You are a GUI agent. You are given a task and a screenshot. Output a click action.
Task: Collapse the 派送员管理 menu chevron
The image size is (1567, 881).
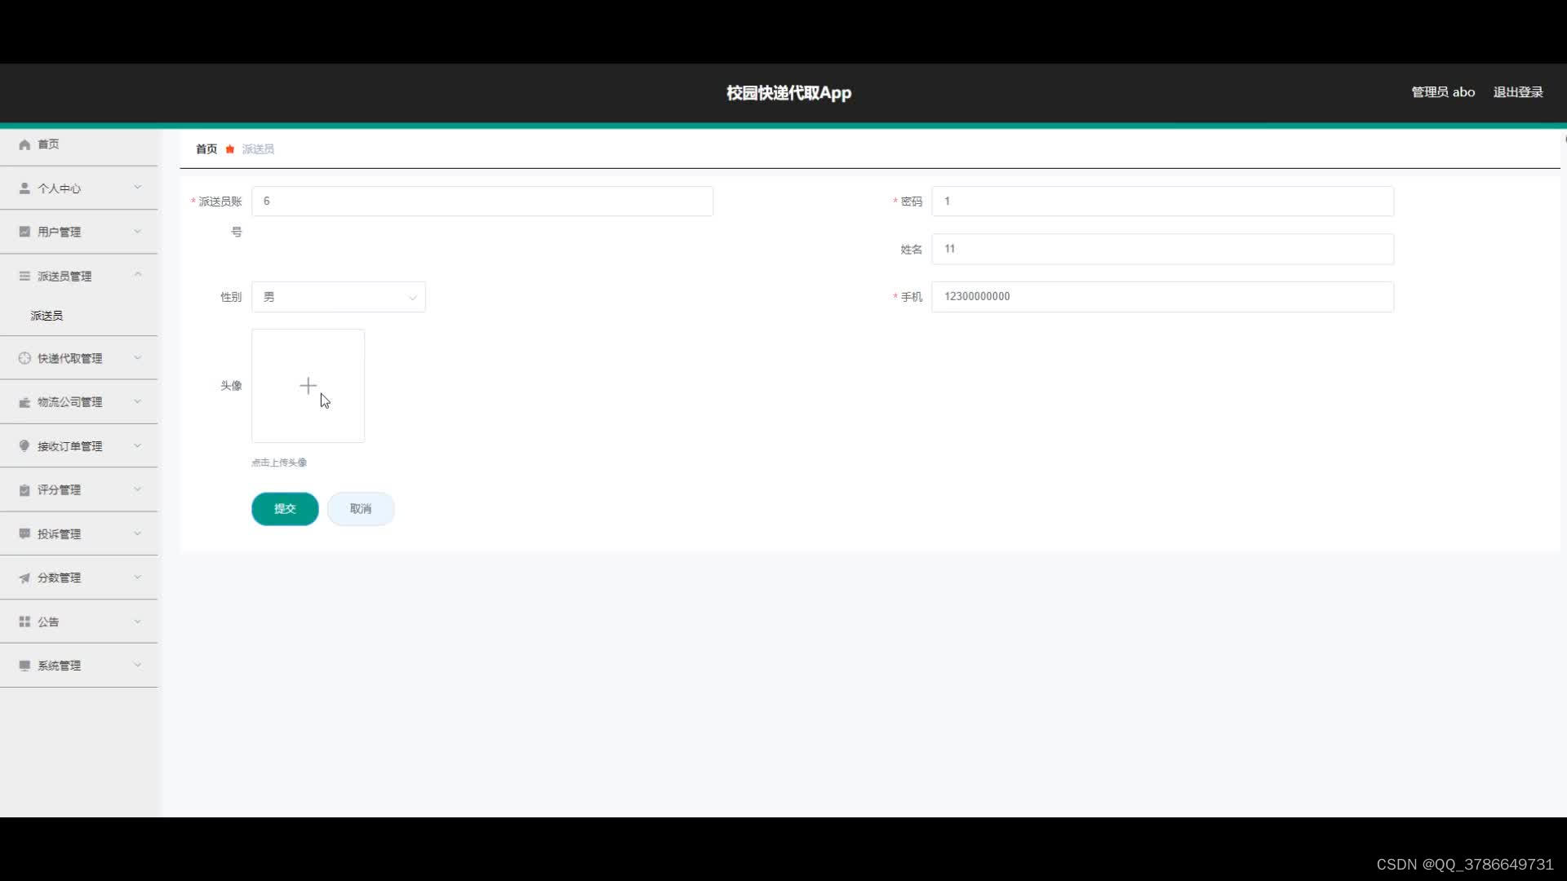(138, 275)
